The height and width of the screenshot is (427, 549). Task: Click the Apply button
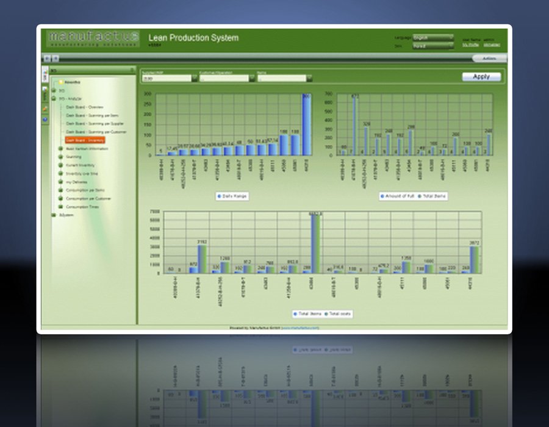click(x=481, y=77)
